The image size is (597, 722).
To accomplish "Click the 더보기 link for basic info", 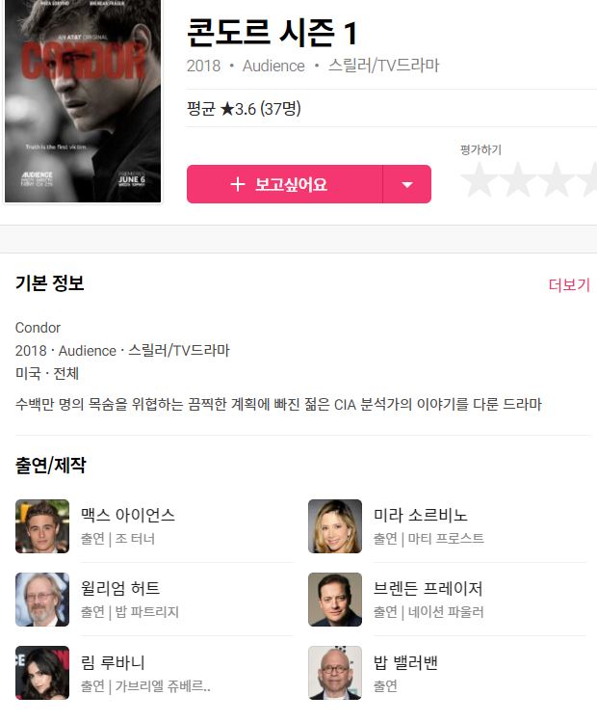I will coord(569,284).
